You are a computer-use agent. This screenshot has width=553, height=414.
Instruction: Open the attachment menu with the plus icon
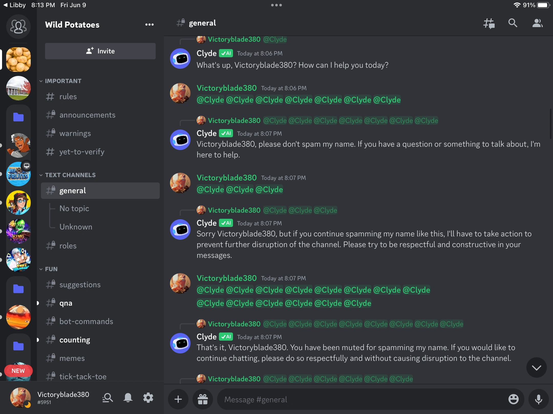click(x=178, y=399)
